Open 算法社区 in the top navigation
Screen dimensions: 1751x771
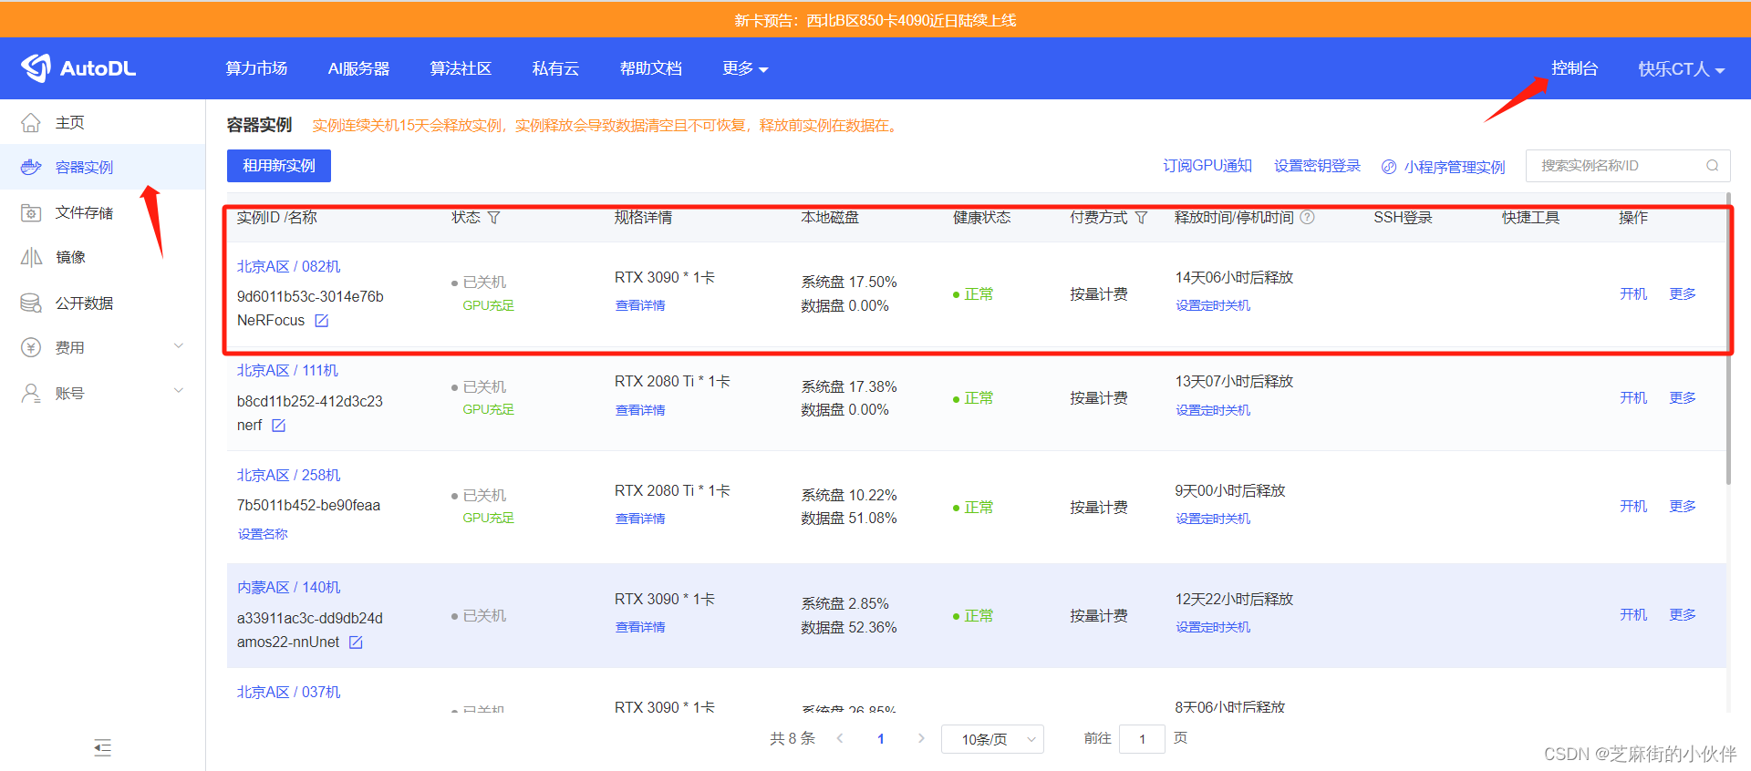[x=461, y=68]
